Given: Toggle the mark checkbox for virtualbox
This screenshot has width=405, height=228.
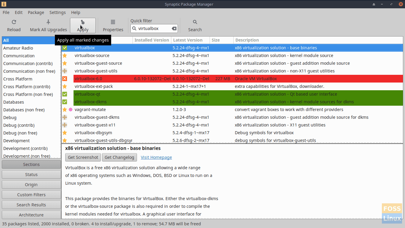Looking at the screenshot, I should pyautogui.click(x=65, y=48).
